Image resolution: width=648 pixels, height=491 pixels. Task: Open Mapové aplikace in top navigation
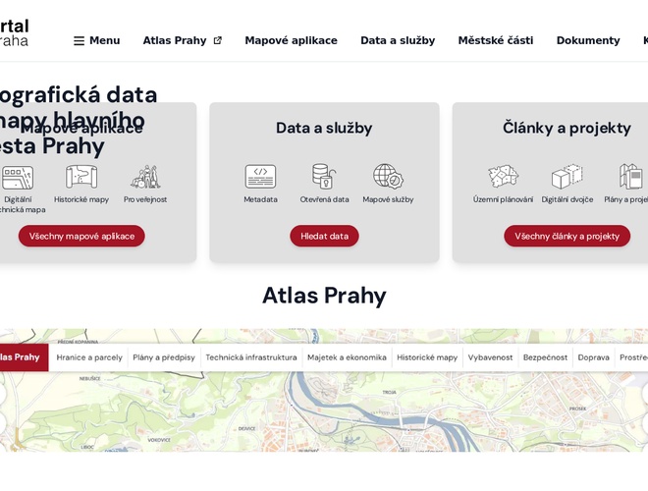[291, 41]
